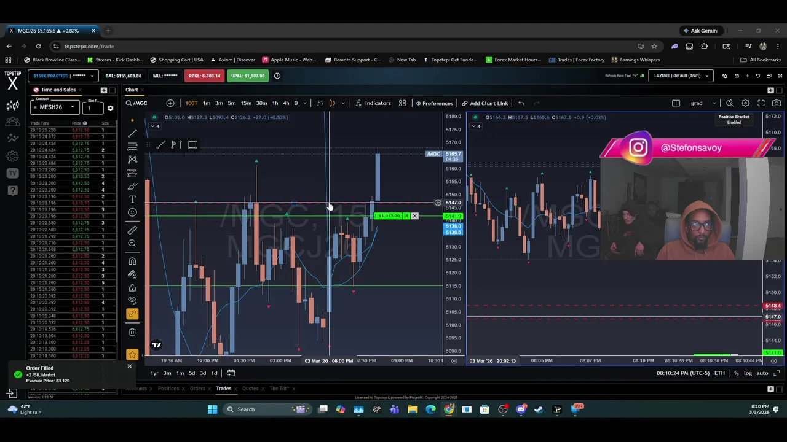787x442 pixels.
Task: Open the chart settings gear
Action: tap(745, 103)
